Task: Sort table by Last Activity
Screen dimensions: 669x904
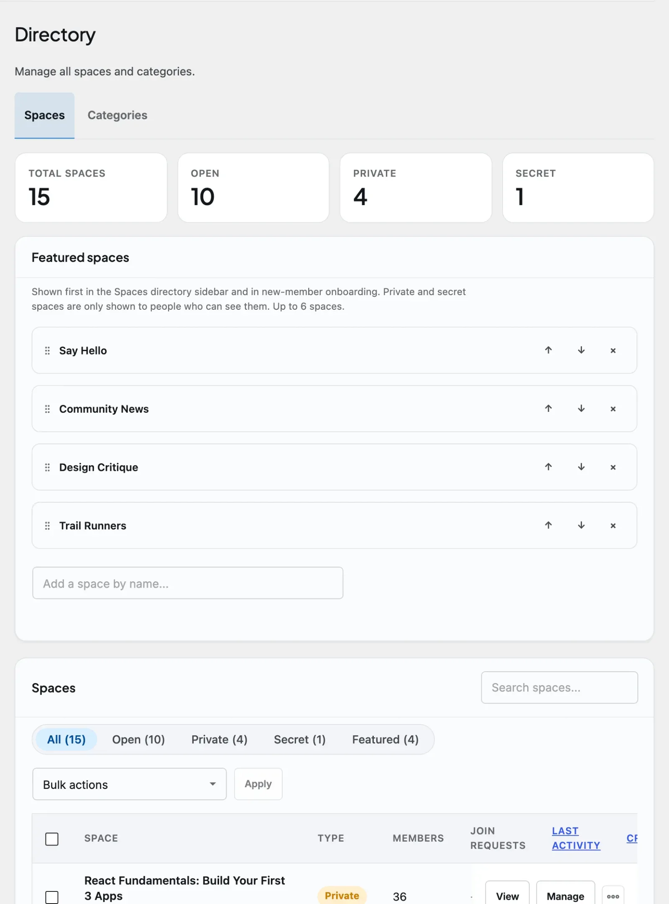Action: pos(576,838)
